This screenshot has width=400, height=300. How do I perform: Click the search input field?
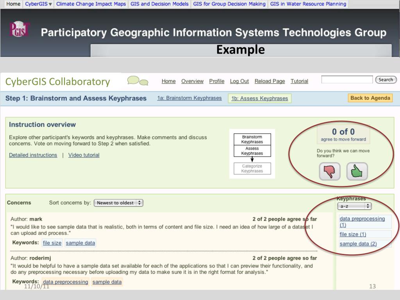347,80
